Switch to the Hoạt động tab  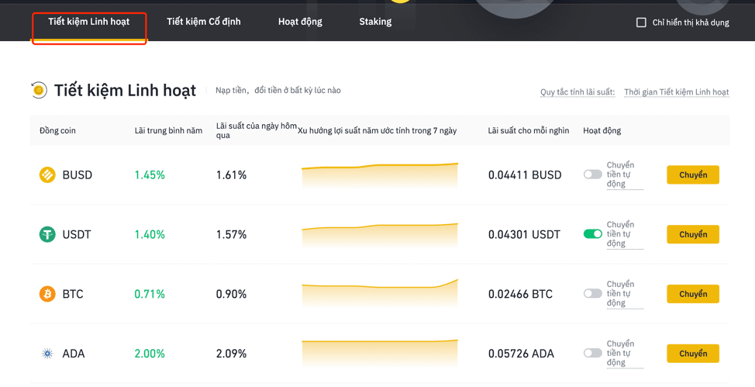(300, 22)
